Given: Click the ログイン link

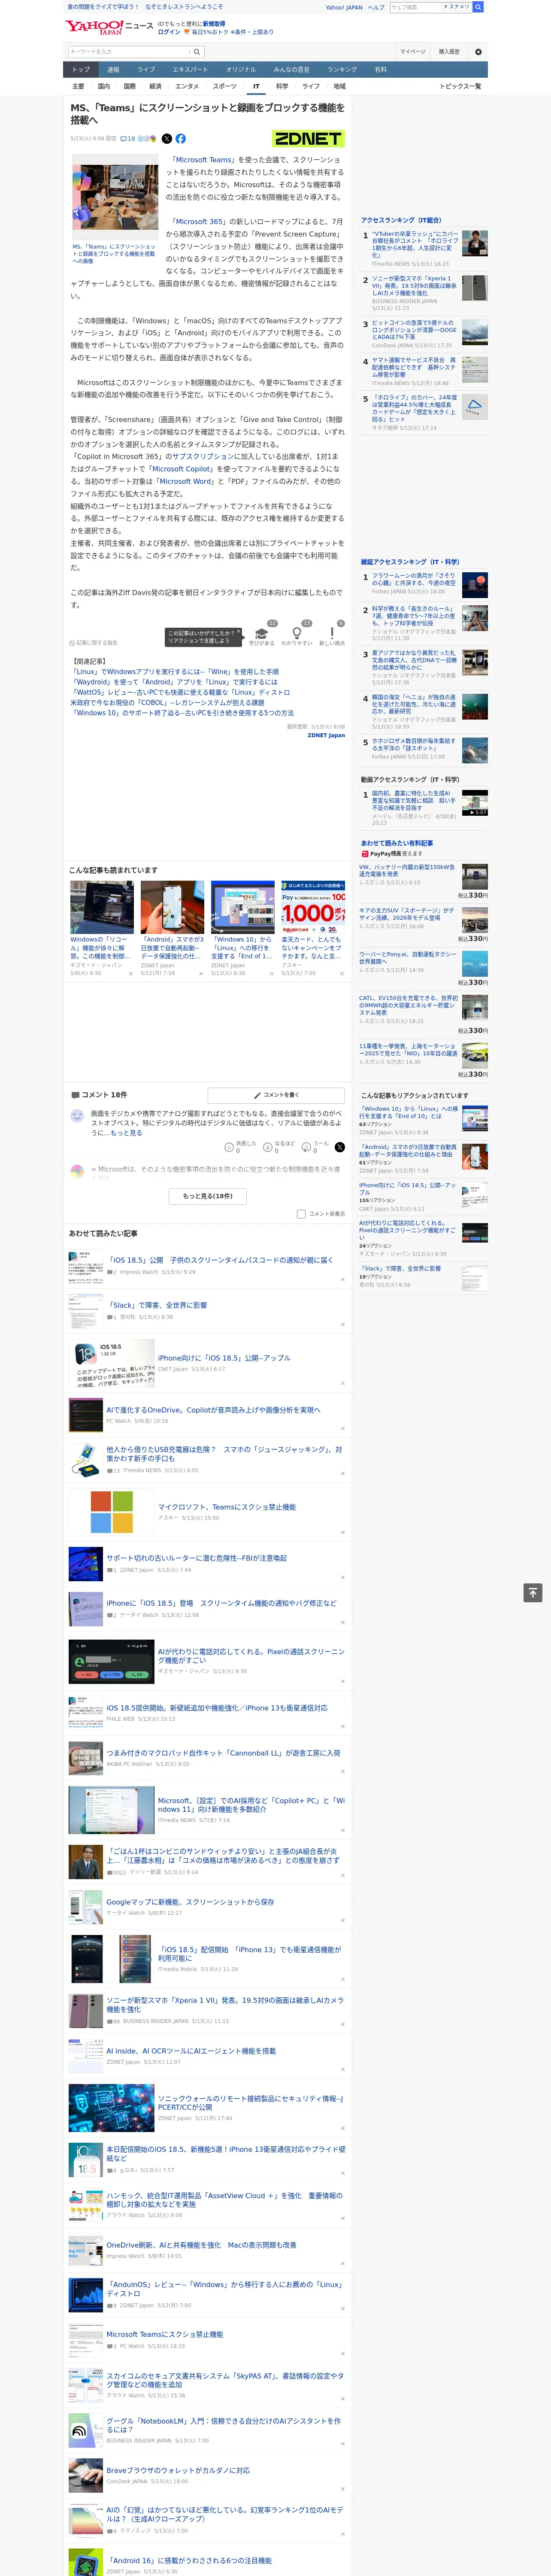Looking at the screenshot, I should point(169,32).
